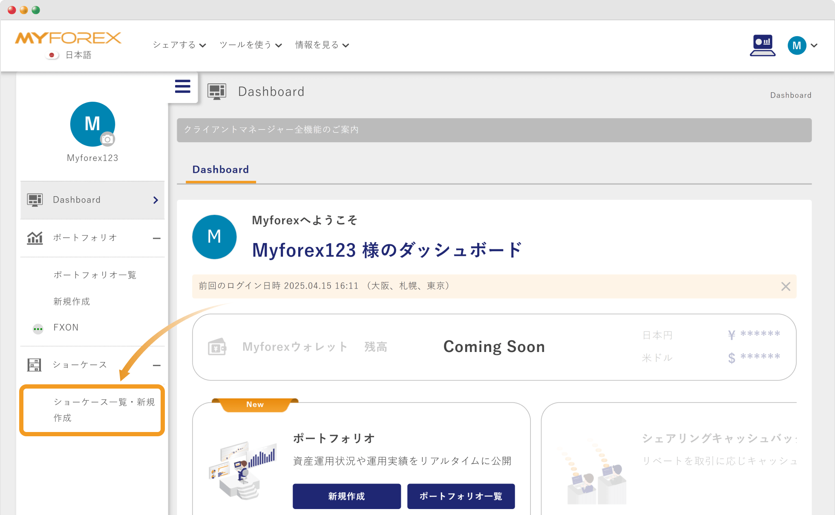The width and height of the screenshot is (835, 515).
Task: Open the 情報を見る dropdown menu
Action: (x=322, y=45)
